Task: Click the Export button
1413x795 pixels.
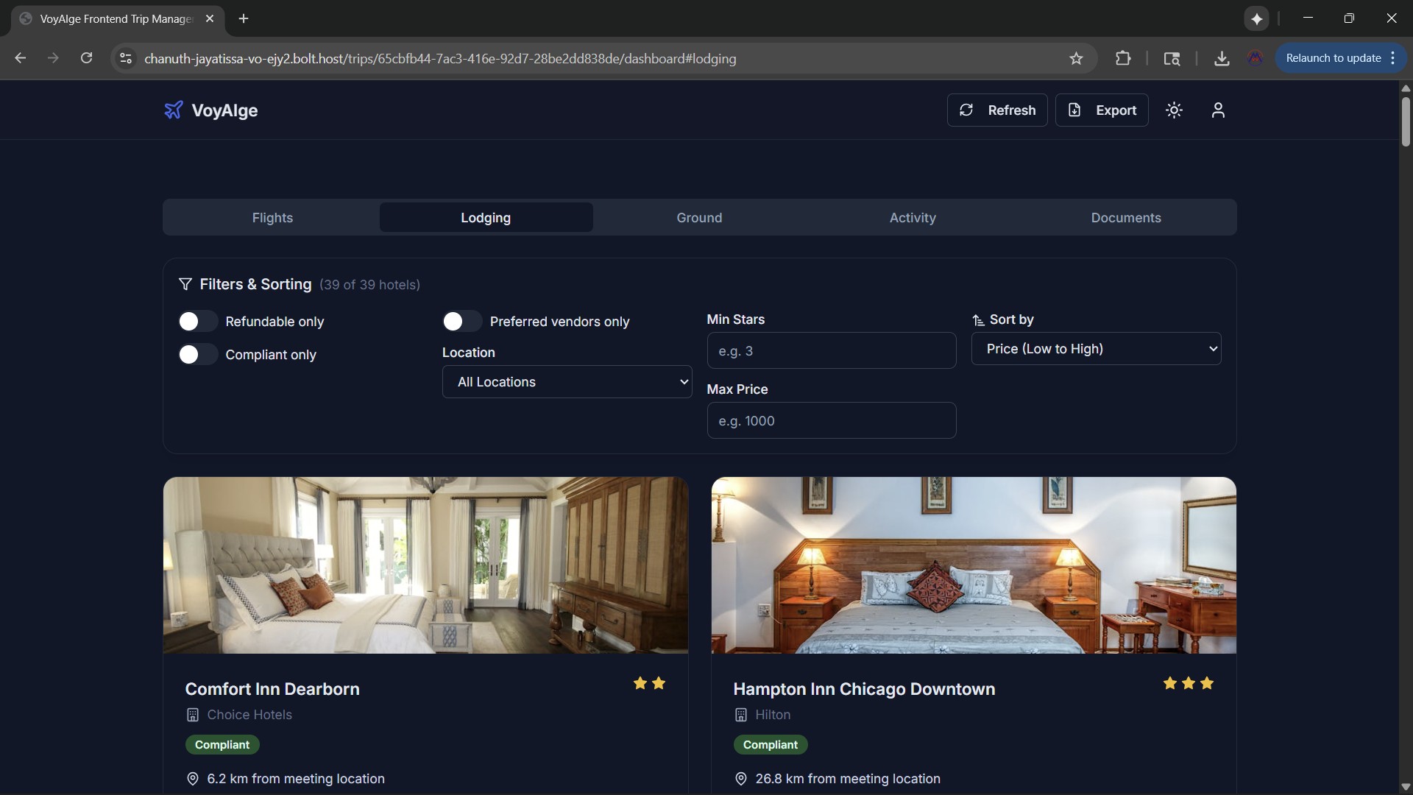Action: [x=1102, y=110]
